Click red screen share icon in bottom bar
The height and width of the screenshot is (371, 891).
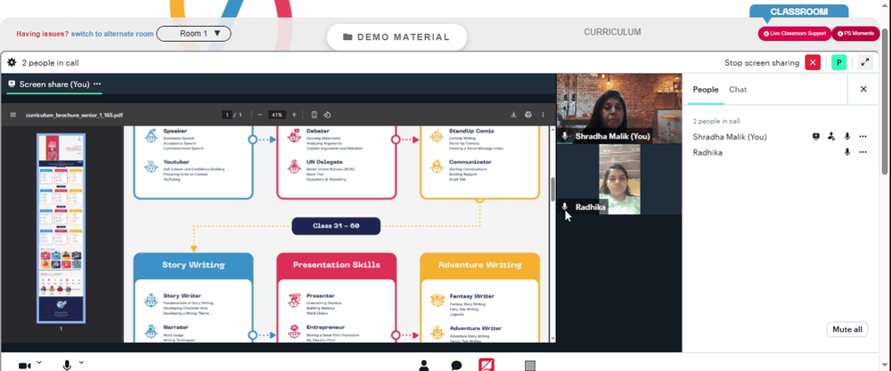coord(486,365)
